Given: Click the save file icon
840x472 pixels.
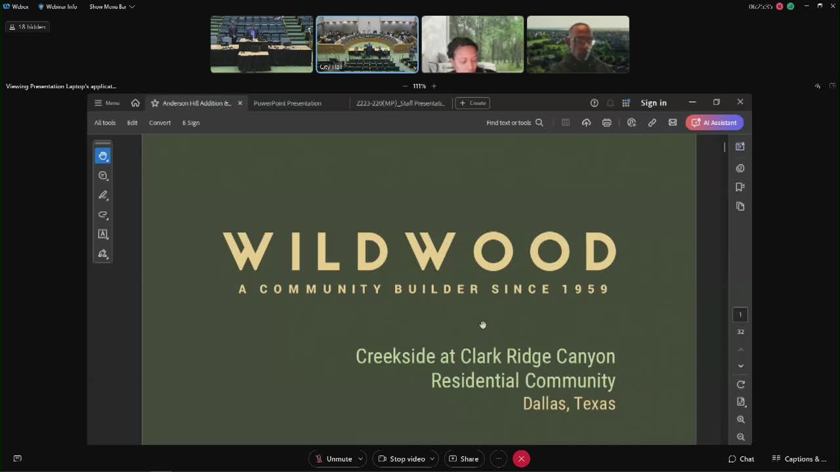Looking at the screenshot, I should click(566, 123).
